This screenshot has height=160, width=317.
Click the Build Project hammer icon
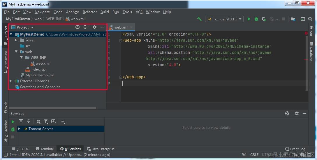pyautogui.click(x=200, y=19)
